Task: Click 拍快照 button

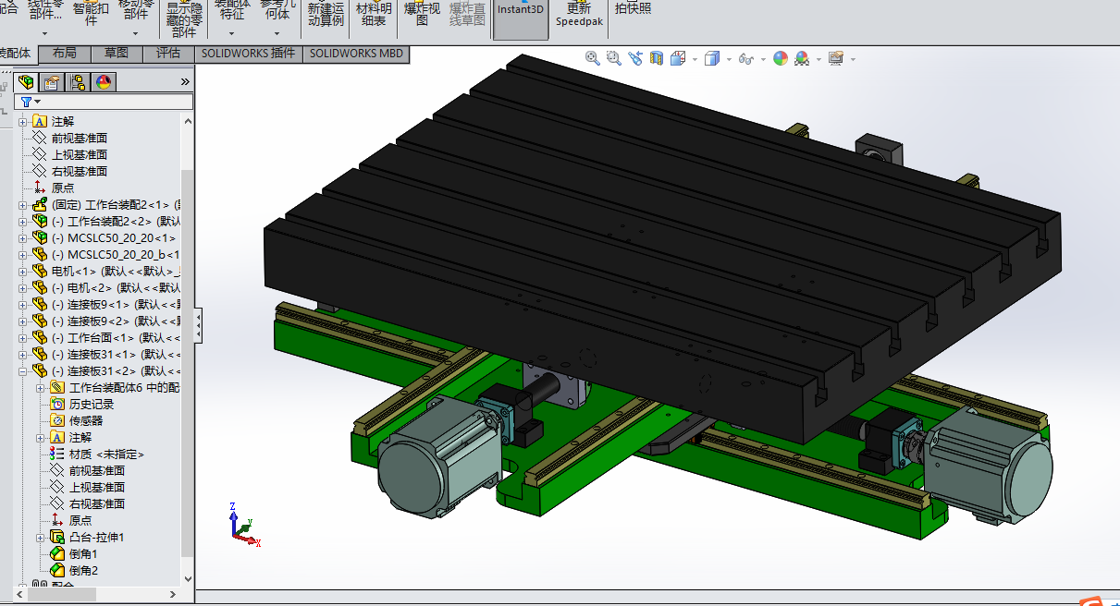Action: point(633,8)
